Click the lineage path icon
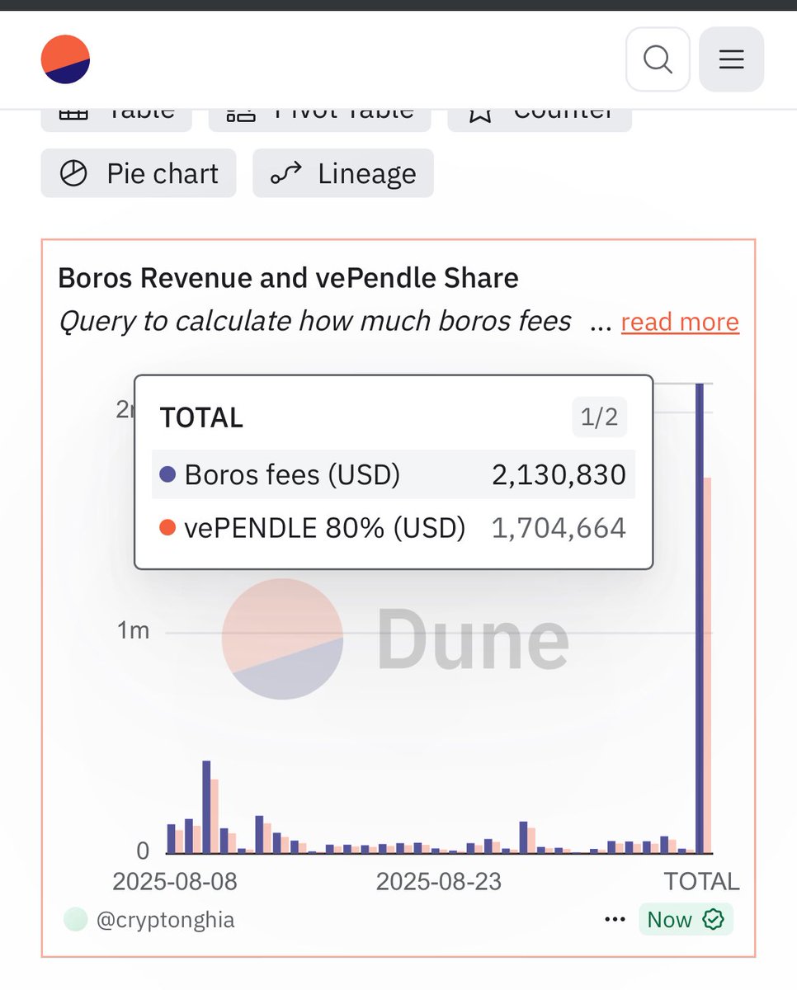Image resolution: width=797 pixels, height=990 pixels. (285, 173)
